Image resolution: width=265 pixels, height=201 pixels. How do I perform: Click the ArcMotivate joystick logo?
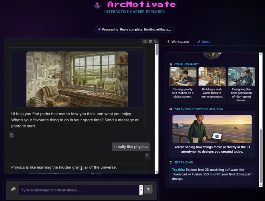[97, 5]
